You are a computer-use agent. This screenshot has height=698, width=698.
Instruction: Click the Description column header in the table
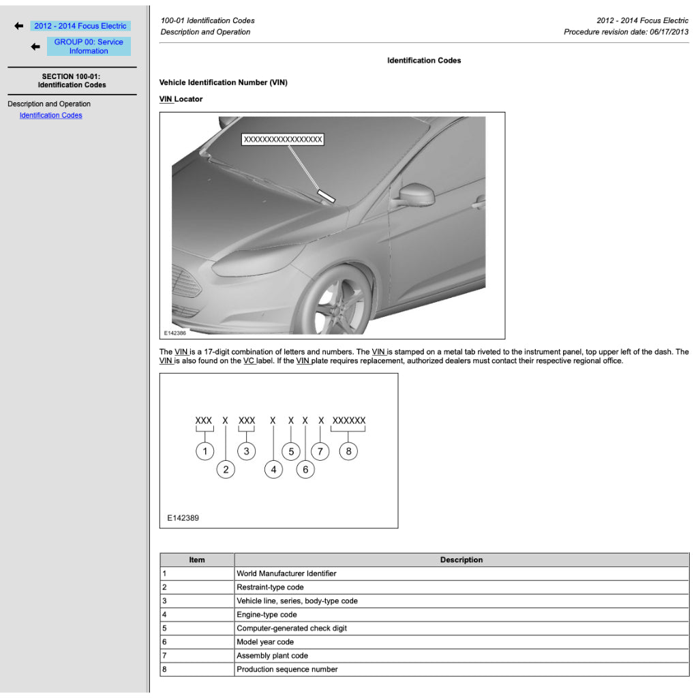(461, 560)
